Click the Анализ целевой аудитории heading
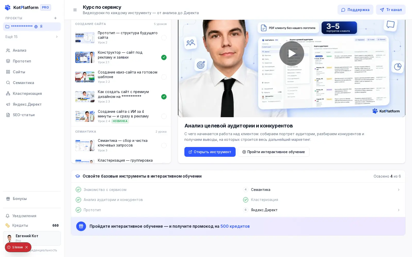412x257 pixels. tap(239, 126)
